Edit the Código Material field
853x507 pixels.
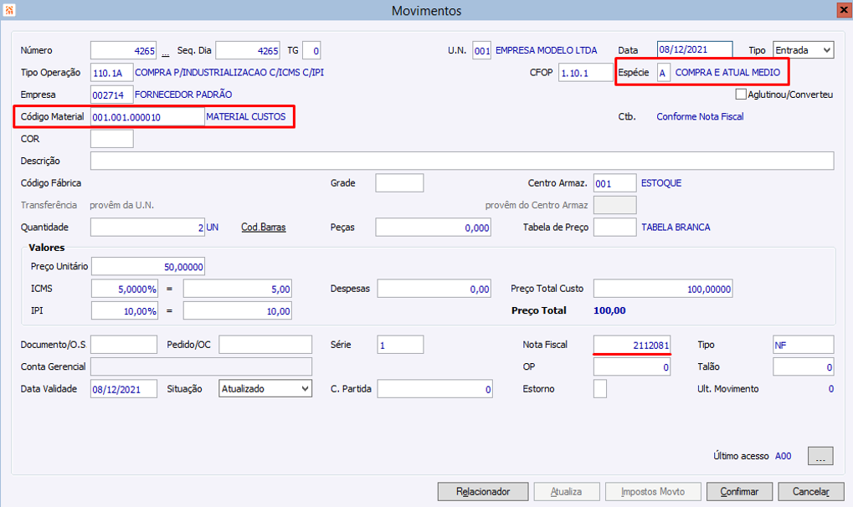[x=147, y=116]
